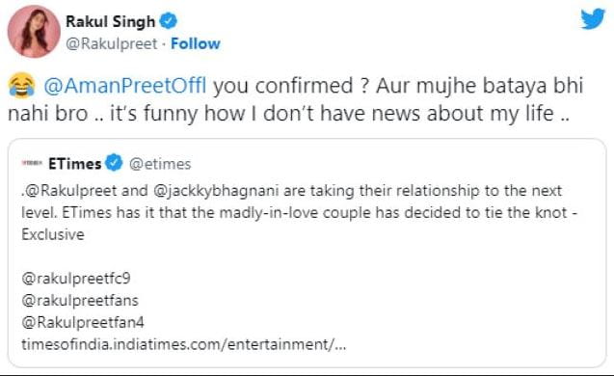Click the Twitter bird logo
Image resolution: width=614 pixels, height=376 pixels.
(593, 19)
